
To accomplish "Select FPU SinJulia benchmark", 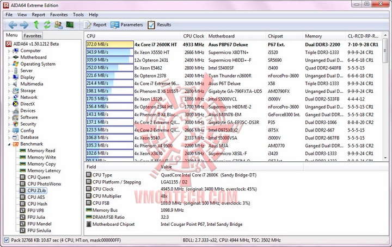I will tap(39, 231).
